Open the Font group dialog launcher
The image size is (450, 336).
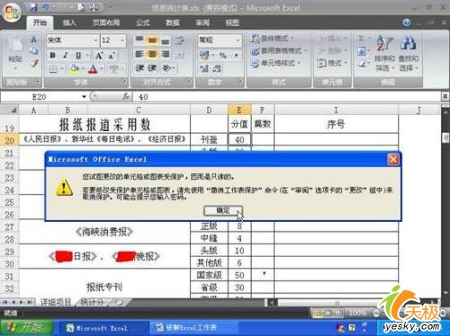124,81
